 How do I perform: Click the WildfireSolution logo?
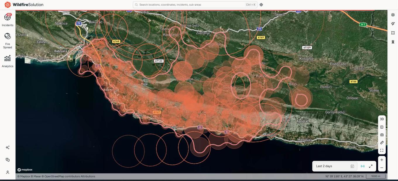(x=24, y=5)
